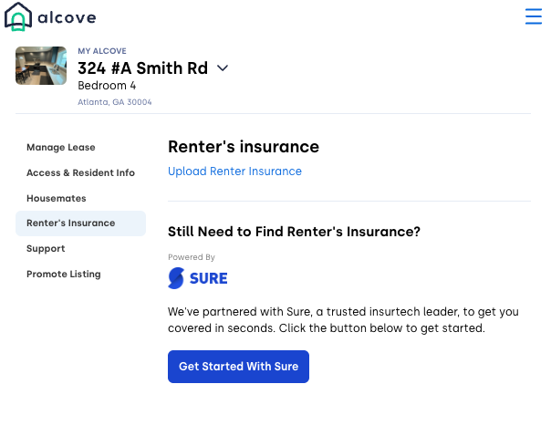
Task: Click the Sure S logo icon
Action: click(176, 278)
